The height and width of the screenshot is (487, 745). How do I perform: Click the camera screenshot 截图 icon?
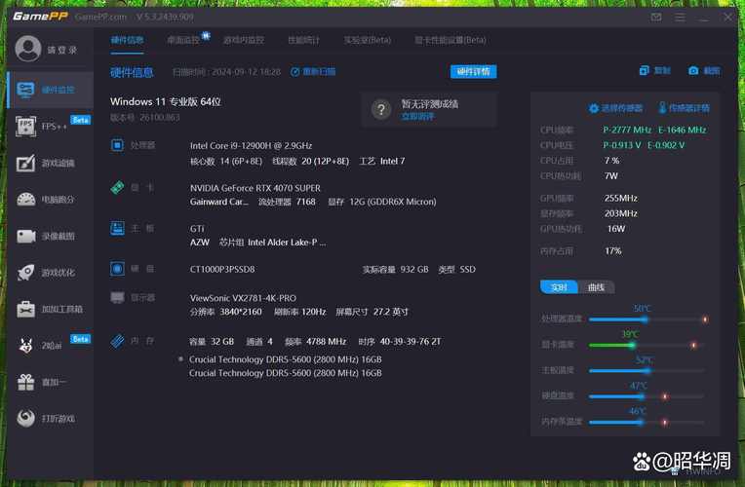[693, 71]
